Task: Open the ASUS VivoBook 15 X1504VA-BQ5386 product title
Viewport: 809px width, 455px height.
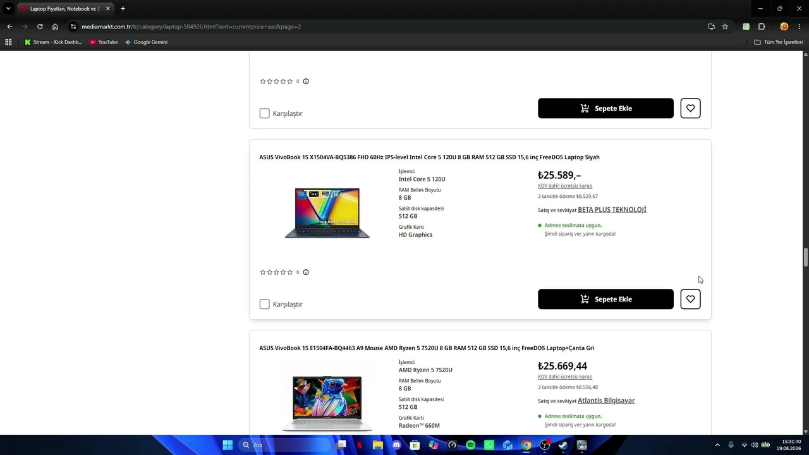Action: tap(429, 157)
